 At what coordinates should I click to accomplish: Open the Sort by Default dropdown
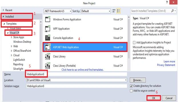pos(96,11)
